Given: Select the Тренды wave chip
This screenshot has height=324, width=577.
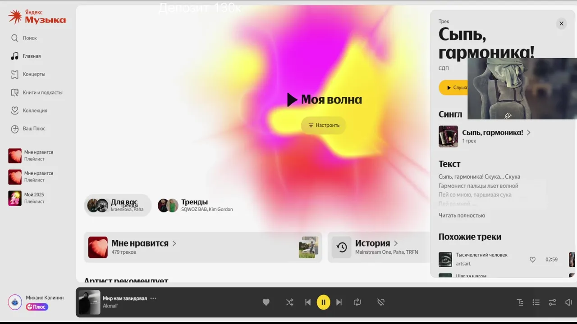Looking at the screenshot, I should [195, 205].
